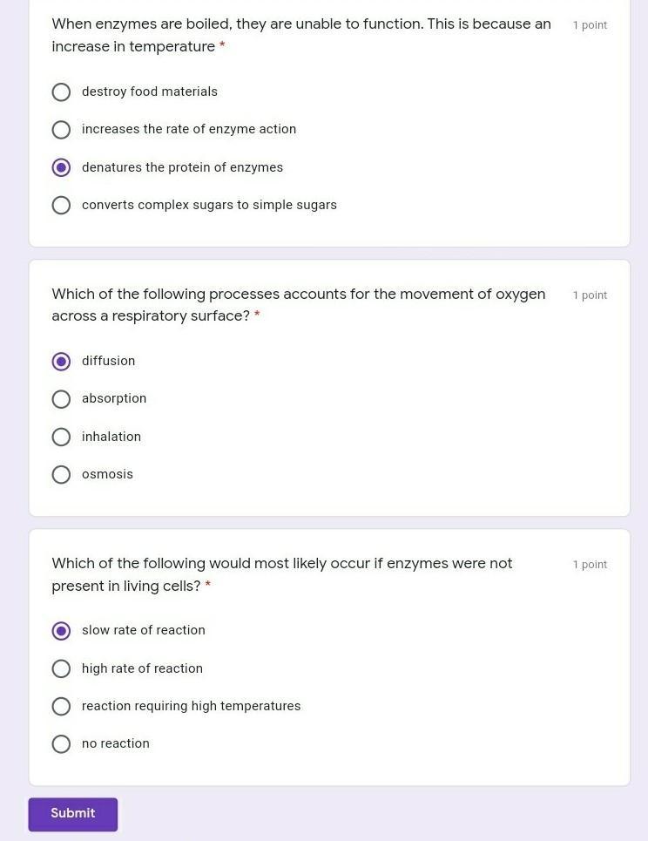Click '1 point' label on oxygen question

[590, 295]
